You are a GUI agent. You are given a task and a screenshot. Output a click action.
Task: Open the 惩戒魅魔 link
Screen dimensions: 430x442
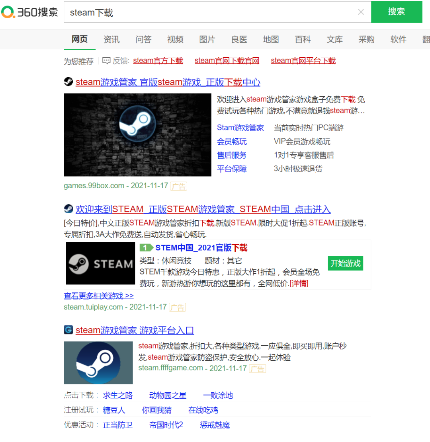tap(215, 425)
